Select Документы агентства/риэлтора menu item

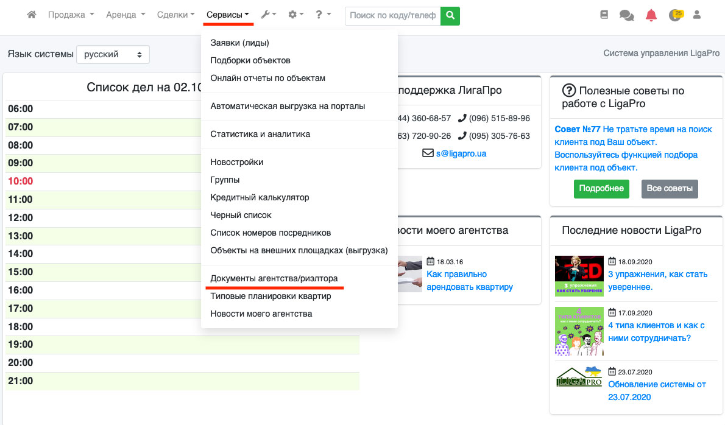274,278
